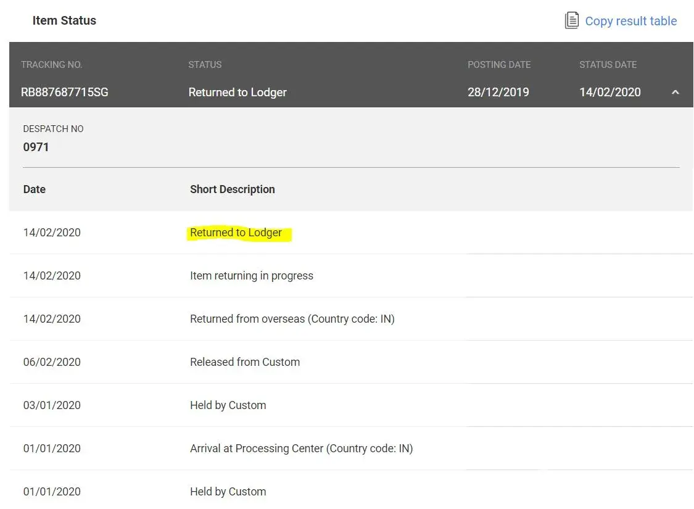The width and height of the screenshot is (694, 509).
Task: Click 'Held by Custom' entry dated 03/01/2020
Action: click(228, 405)
